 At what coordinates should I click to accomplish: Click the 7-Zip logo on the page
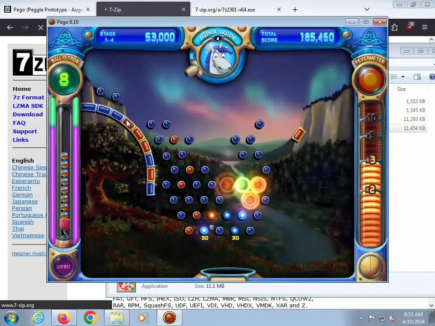click(29, 62)
